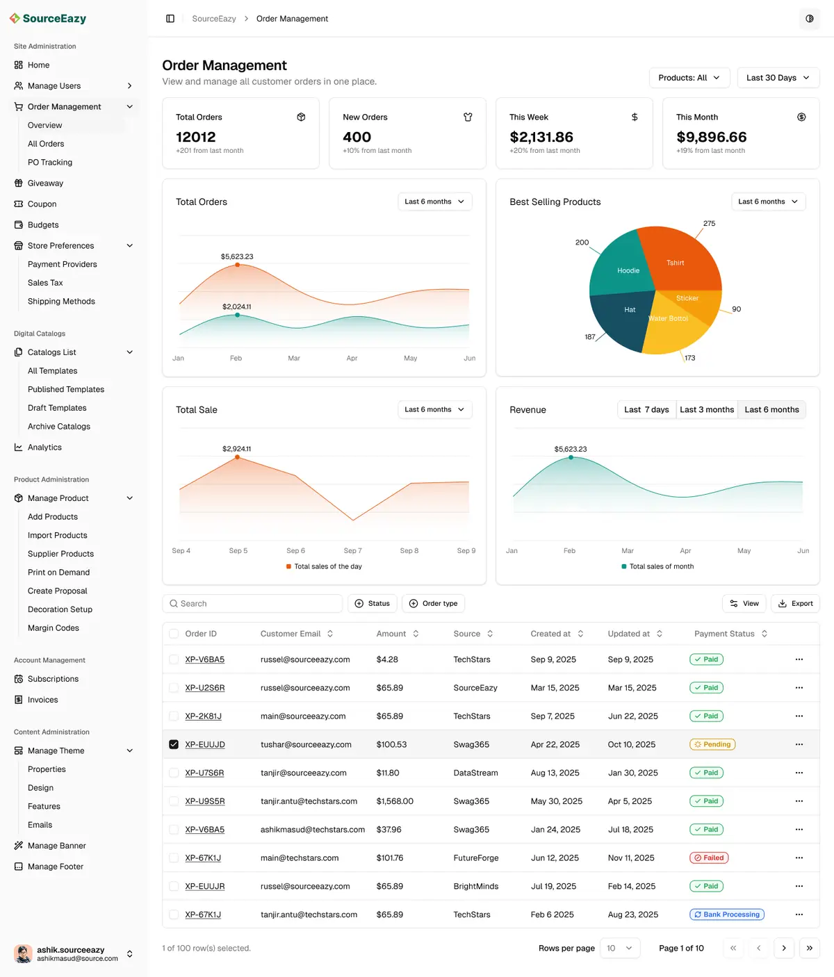Click the Manage Banner icon
834x977 pixels.
tap(19, 846)
